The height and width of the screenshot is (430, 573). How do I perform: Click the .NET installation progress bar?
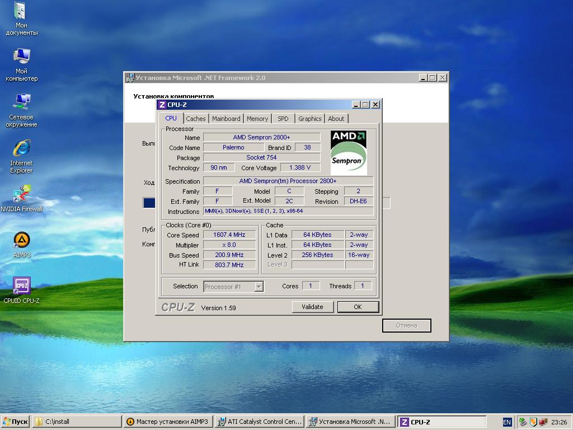pos(266,203)
